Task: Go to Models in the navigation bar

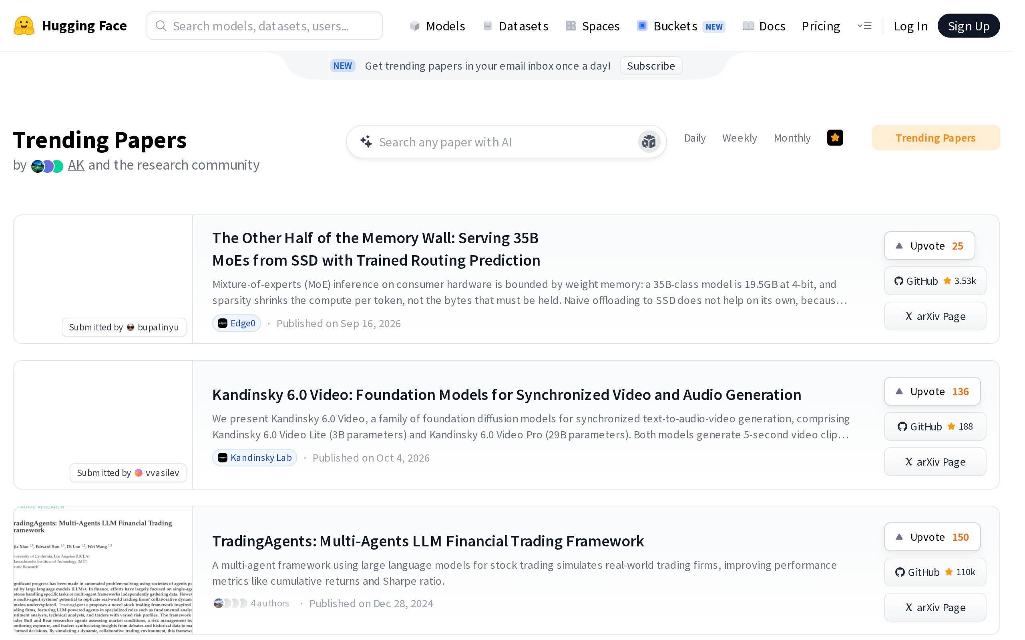Action: pyautogui.click(x=438, y=26)
